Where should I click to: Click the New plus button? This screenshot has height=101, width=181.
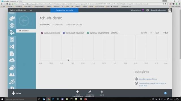click(x=16, y=93)
